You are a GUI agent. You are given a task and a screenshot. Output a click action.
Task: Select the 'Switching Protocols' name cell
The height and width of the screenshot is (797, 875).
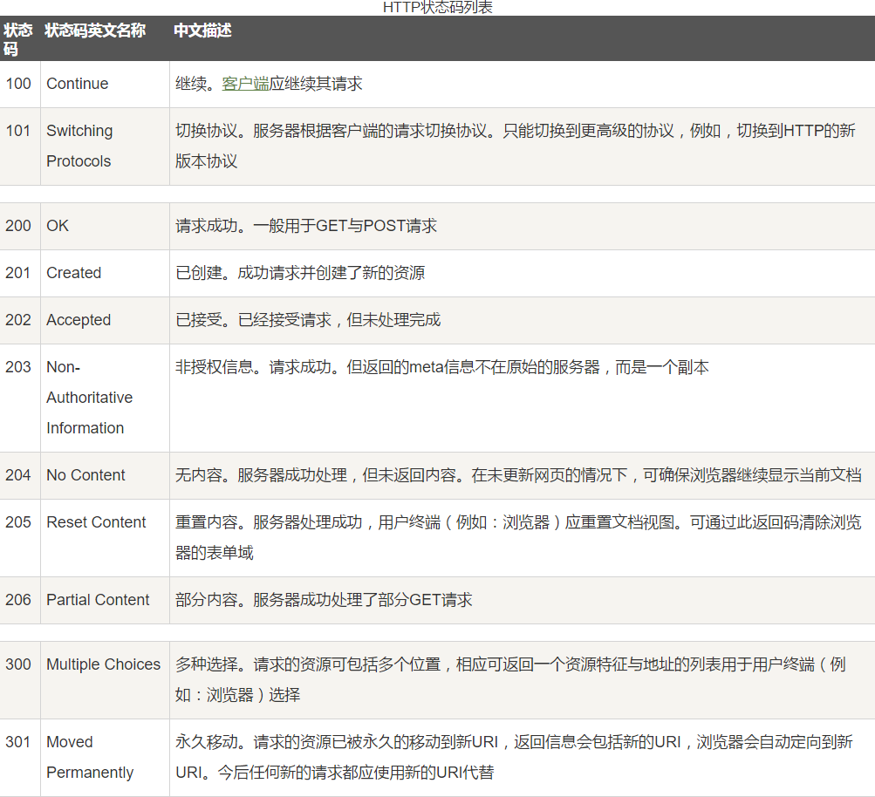[105, 146]
